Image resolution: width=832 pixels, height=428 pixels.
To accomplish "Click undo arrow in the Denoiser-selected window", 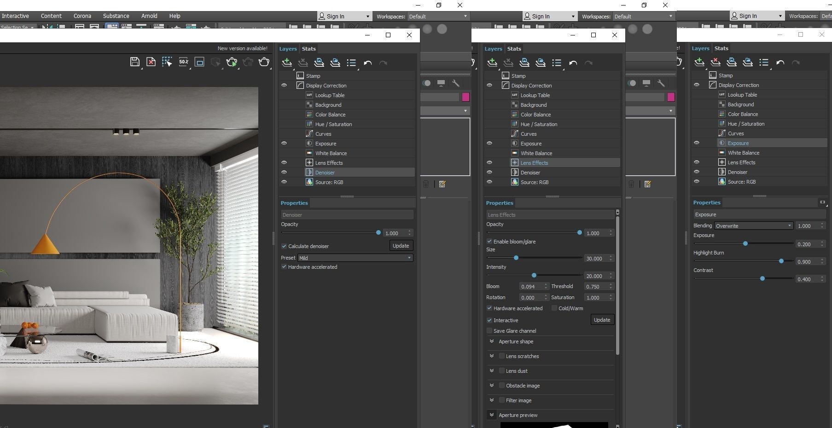I will point(367,63).
